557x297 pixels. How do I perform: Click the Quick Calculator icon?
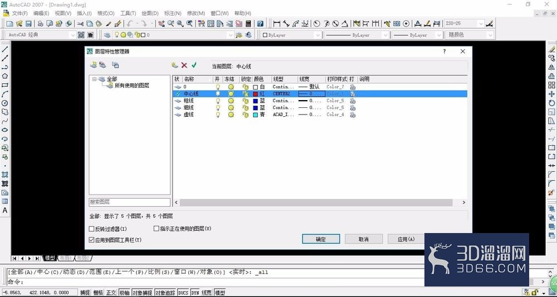pos(248,24)
